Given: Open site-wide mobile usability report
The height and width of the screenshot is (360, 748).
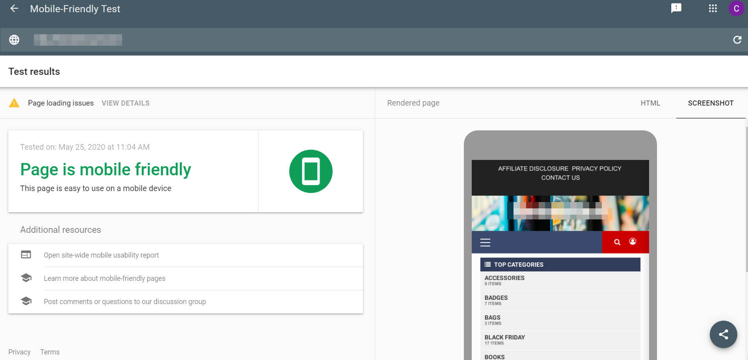Looking at the screenshot, I should tap(101, 255).
